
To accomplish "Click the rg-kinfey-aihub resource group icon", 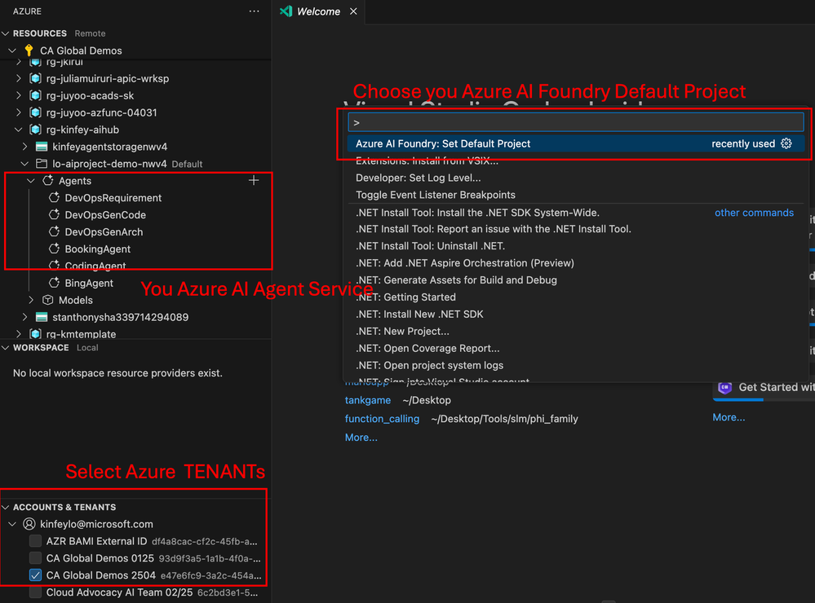I will 35,130.
